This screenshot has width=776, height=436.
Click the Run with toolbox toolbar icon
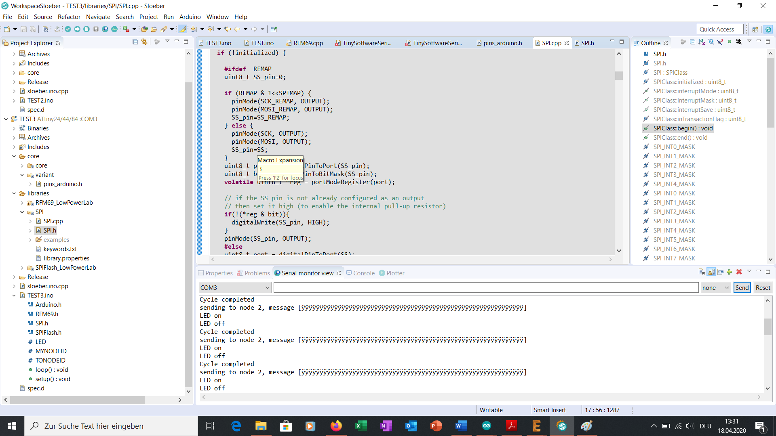pos(126,29)
